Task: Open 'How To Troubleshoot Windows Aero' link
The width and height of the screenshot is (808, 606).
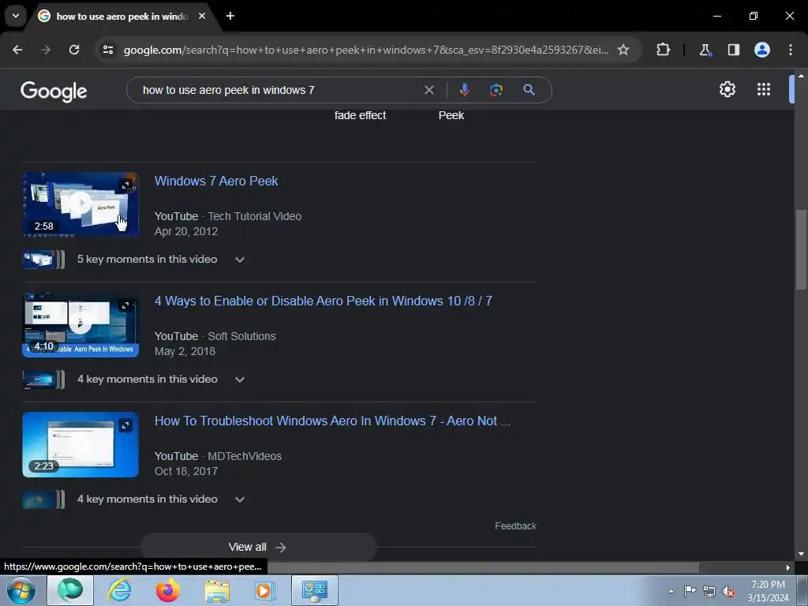Action: tap(332, 421)
